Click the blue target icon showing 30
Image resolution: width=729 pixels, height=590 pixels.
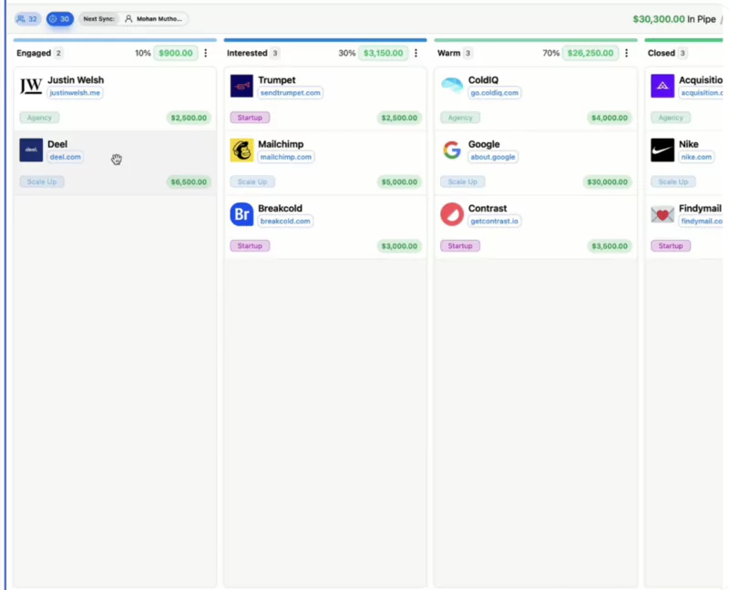[59, 18]
